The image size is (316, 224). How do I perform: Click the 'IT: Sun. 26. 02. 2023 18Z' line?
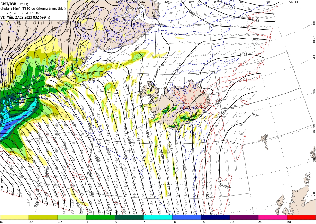(x=20, y=13)
